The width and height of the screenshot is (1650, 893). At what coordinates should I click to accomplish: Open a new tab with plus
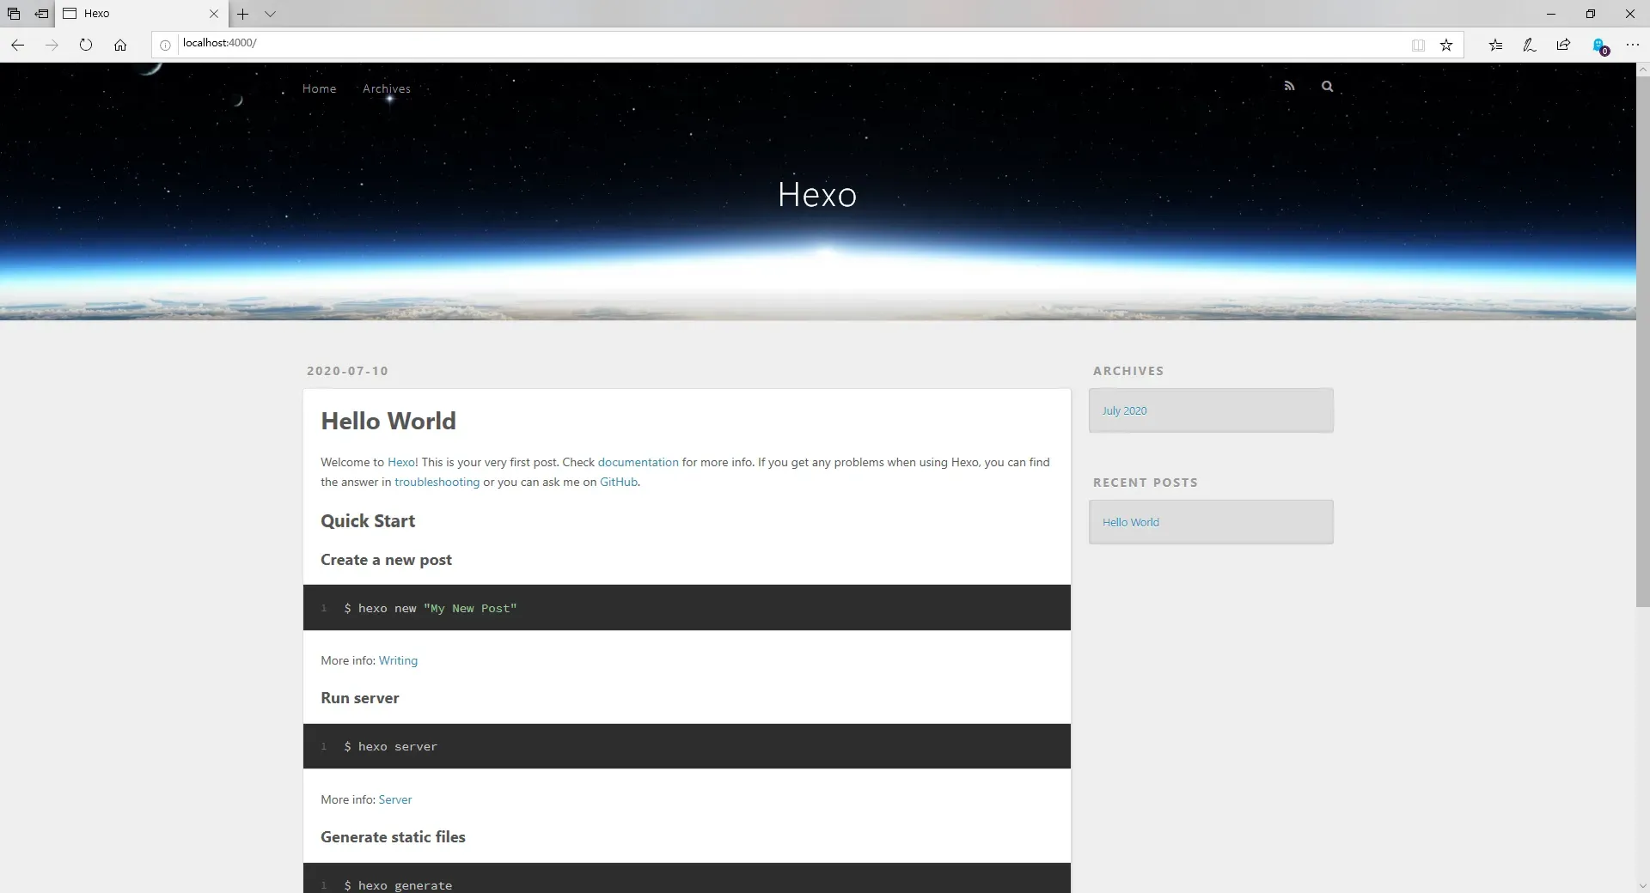(x=243, y=14)
